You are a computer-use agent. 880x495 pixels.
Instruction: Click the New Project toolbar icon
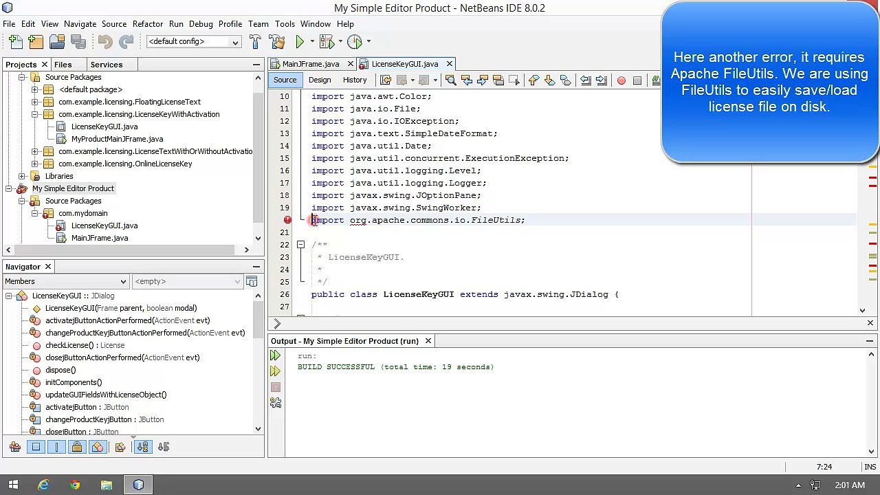pos(36,42)
